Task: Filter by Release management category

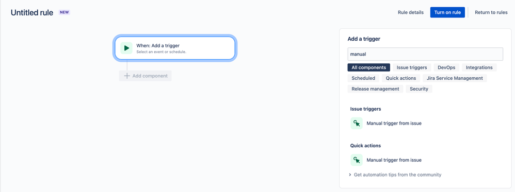Action: pyautogui.click(x=375, y=89)
